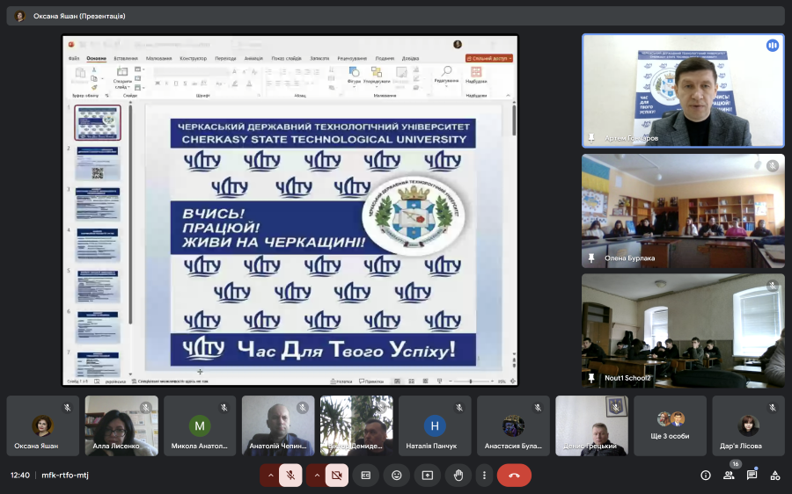Raise your hand in the meeting
The width and height of the screenshot is (792, 494).
(x=458, y=476)
